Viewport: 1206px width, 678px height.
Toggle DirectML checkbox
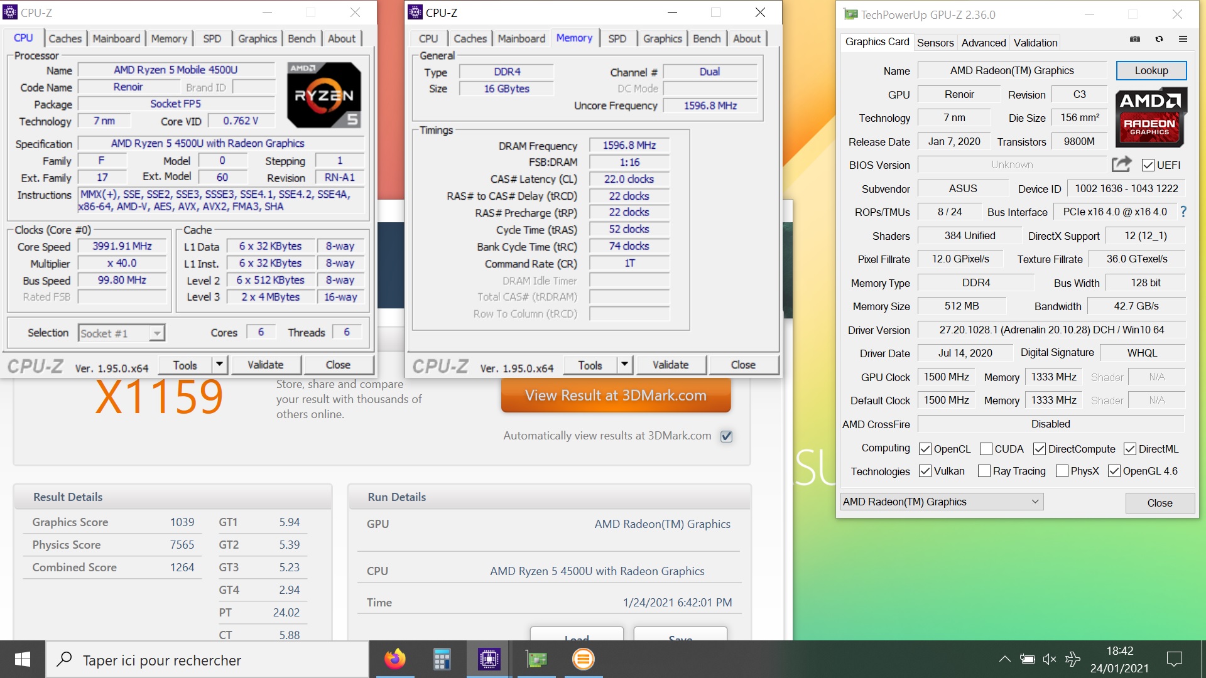click(1130, 449)
